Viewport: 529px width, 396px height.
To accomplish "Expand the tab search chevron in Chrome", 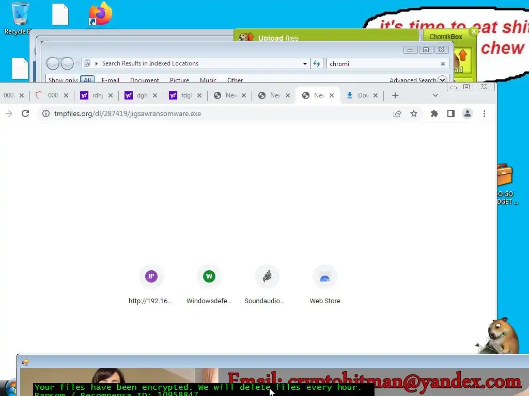I will (435, 95).
